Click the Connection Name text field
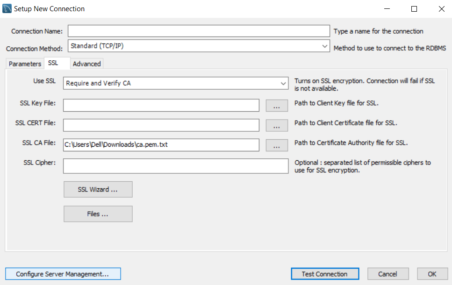Image resolution: width=452 pixels, height=285 pixels. pyautogui.click(x=199, y=31)
